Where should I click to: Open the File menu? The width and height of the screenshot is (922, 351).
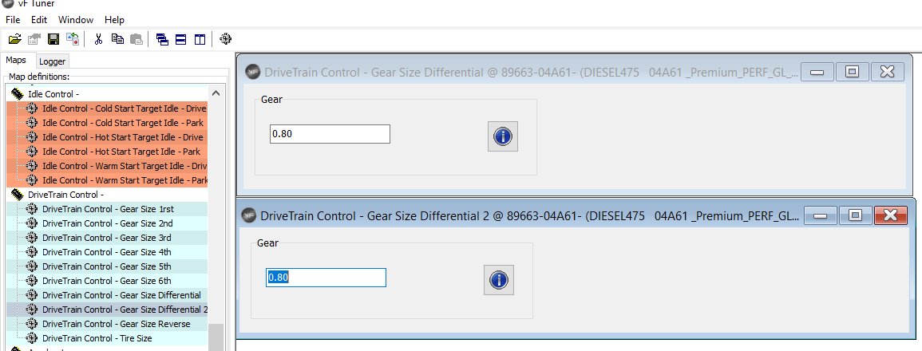click(x=13, y=19)
